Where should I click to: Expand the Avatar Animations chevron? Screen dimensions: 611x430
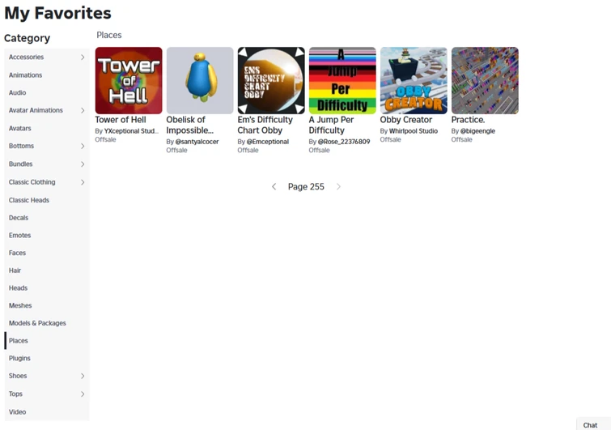pyautogui.click(x=83, y=110)
